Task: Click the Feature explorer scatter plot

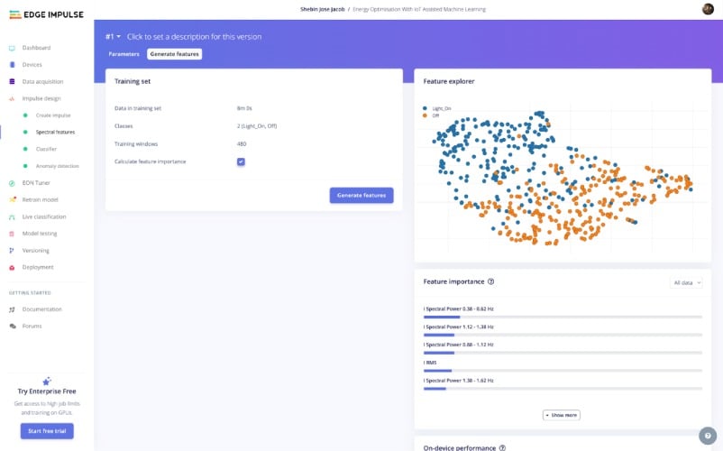Action: click(x=563, y=178)
